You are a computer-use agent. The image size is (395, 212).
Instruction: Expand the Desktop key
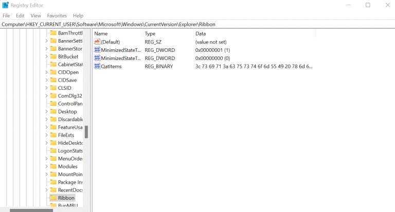(x=46, y=111)
